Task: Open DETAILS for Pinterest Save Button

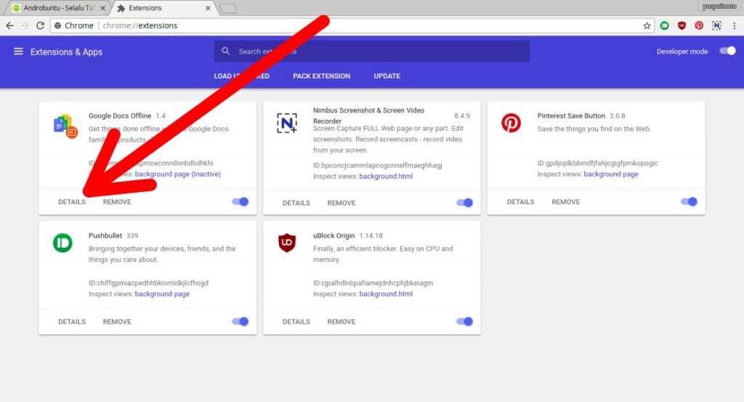Action: [x=520, y=201]
